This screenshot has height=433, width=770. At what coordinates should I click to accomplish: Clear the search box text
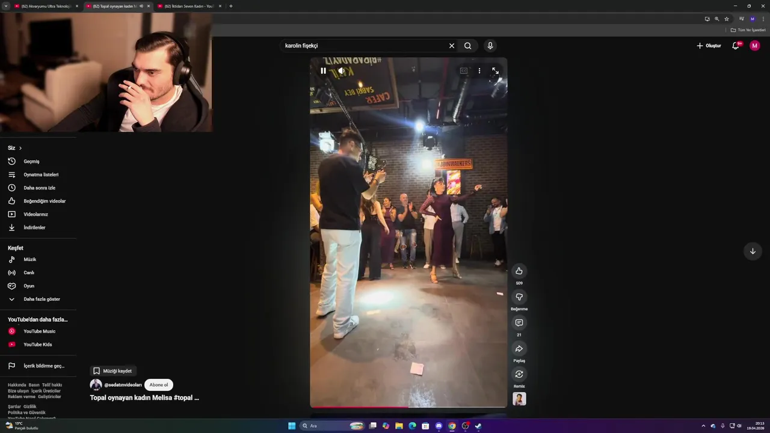click(452, 46)
